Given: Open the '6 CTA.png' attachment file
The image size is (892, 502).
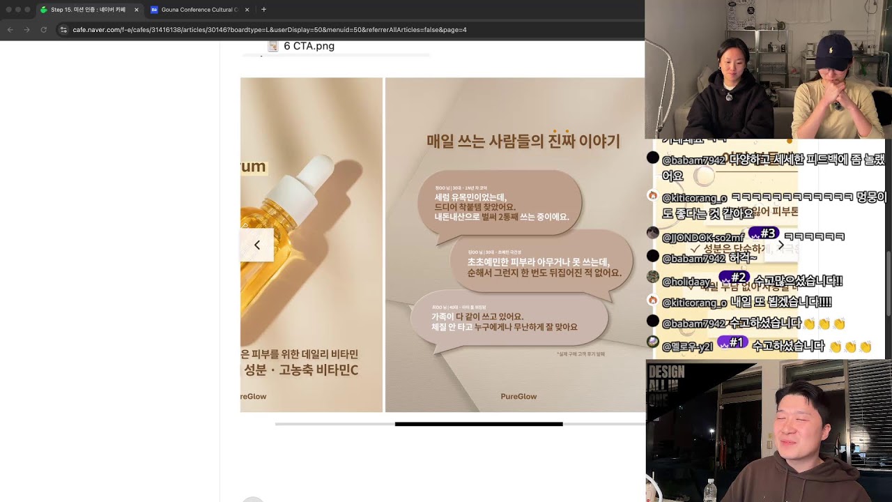Looking at the screenshot, I should [x=309, y=46].
